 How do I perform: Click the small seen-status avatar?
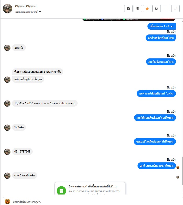pos(178,177)
